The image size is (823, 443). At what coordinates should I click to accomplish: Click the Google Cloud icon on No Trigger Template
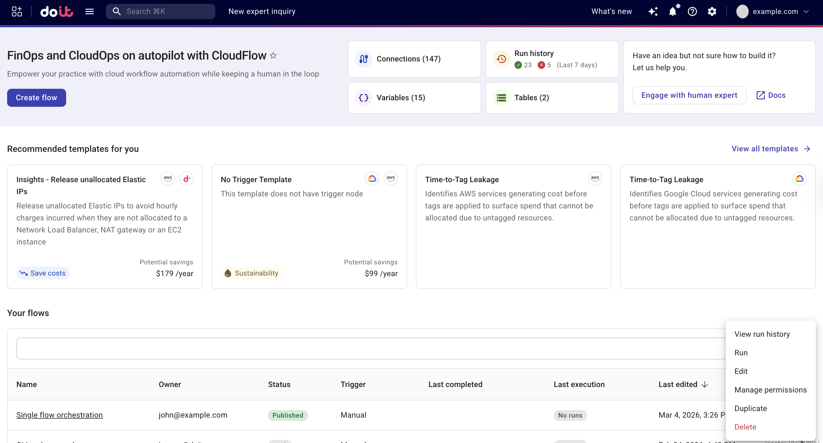(x=372, y=179)
